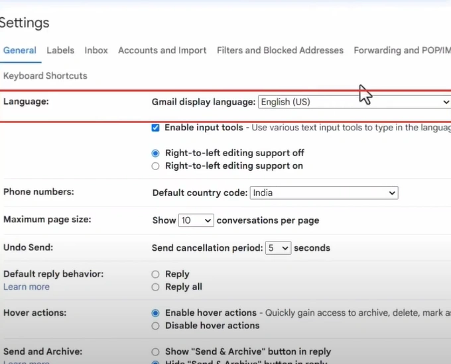
Task: Click the "Default country code:" text
Action: tap(200, 193)
